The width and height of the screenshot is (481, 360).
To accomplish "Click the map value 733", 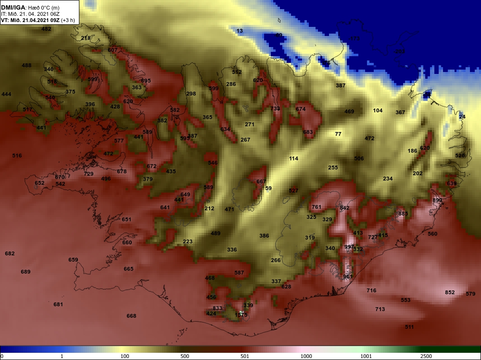I will pyautogui.click(x=275, y=108).
